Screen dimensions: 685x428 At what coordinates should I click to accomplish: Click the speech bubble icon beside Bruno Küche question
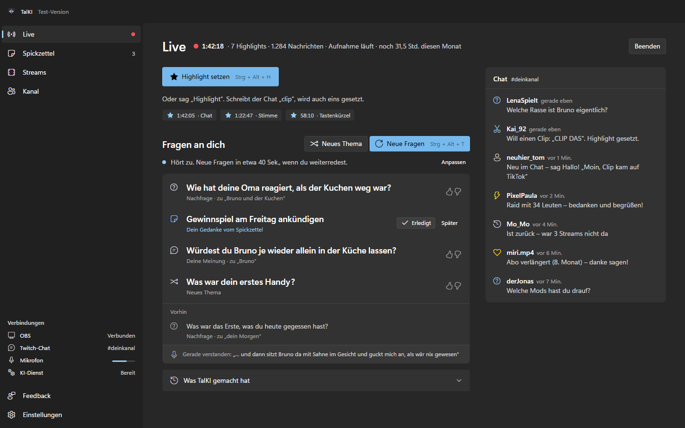[174, 250]
